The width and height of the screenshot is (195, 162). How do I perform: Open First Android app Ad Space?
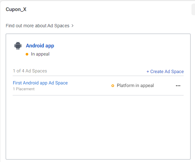[x=40, y=83]
